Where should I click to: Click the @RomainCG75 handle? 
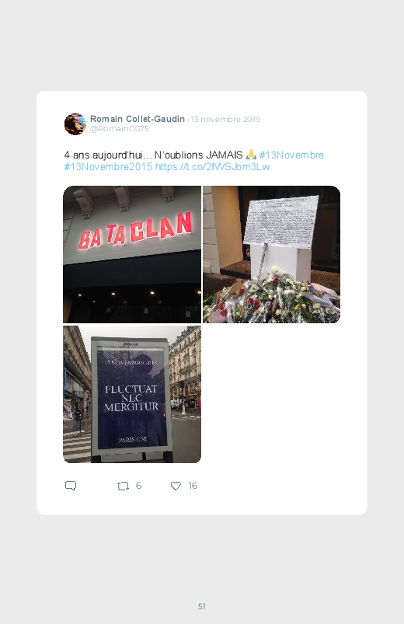click(x=120, y=128)
